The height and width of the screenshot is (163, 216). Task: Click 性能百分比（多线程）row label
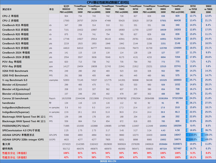15,157
